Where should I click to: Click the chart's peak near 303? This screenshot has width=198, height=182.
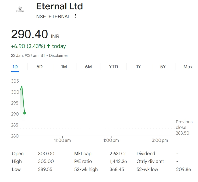[x=22, y=86]
